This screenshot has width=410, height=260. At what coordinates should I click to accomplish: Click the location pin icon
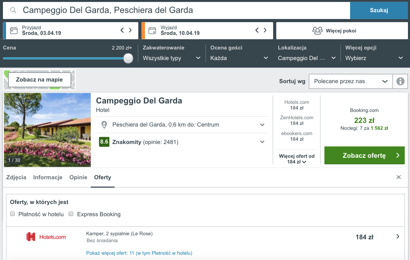tap(104, 125)
